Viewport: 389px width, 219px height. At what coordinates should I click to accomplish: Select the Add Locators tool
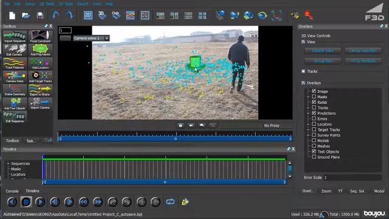tap(40, 63)
